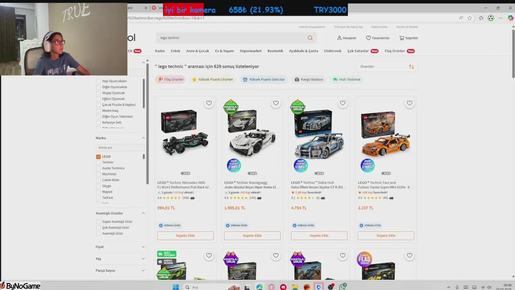Add Mercedes-AMG F1 set to cart
515x290 pixels.
(185, 236)
